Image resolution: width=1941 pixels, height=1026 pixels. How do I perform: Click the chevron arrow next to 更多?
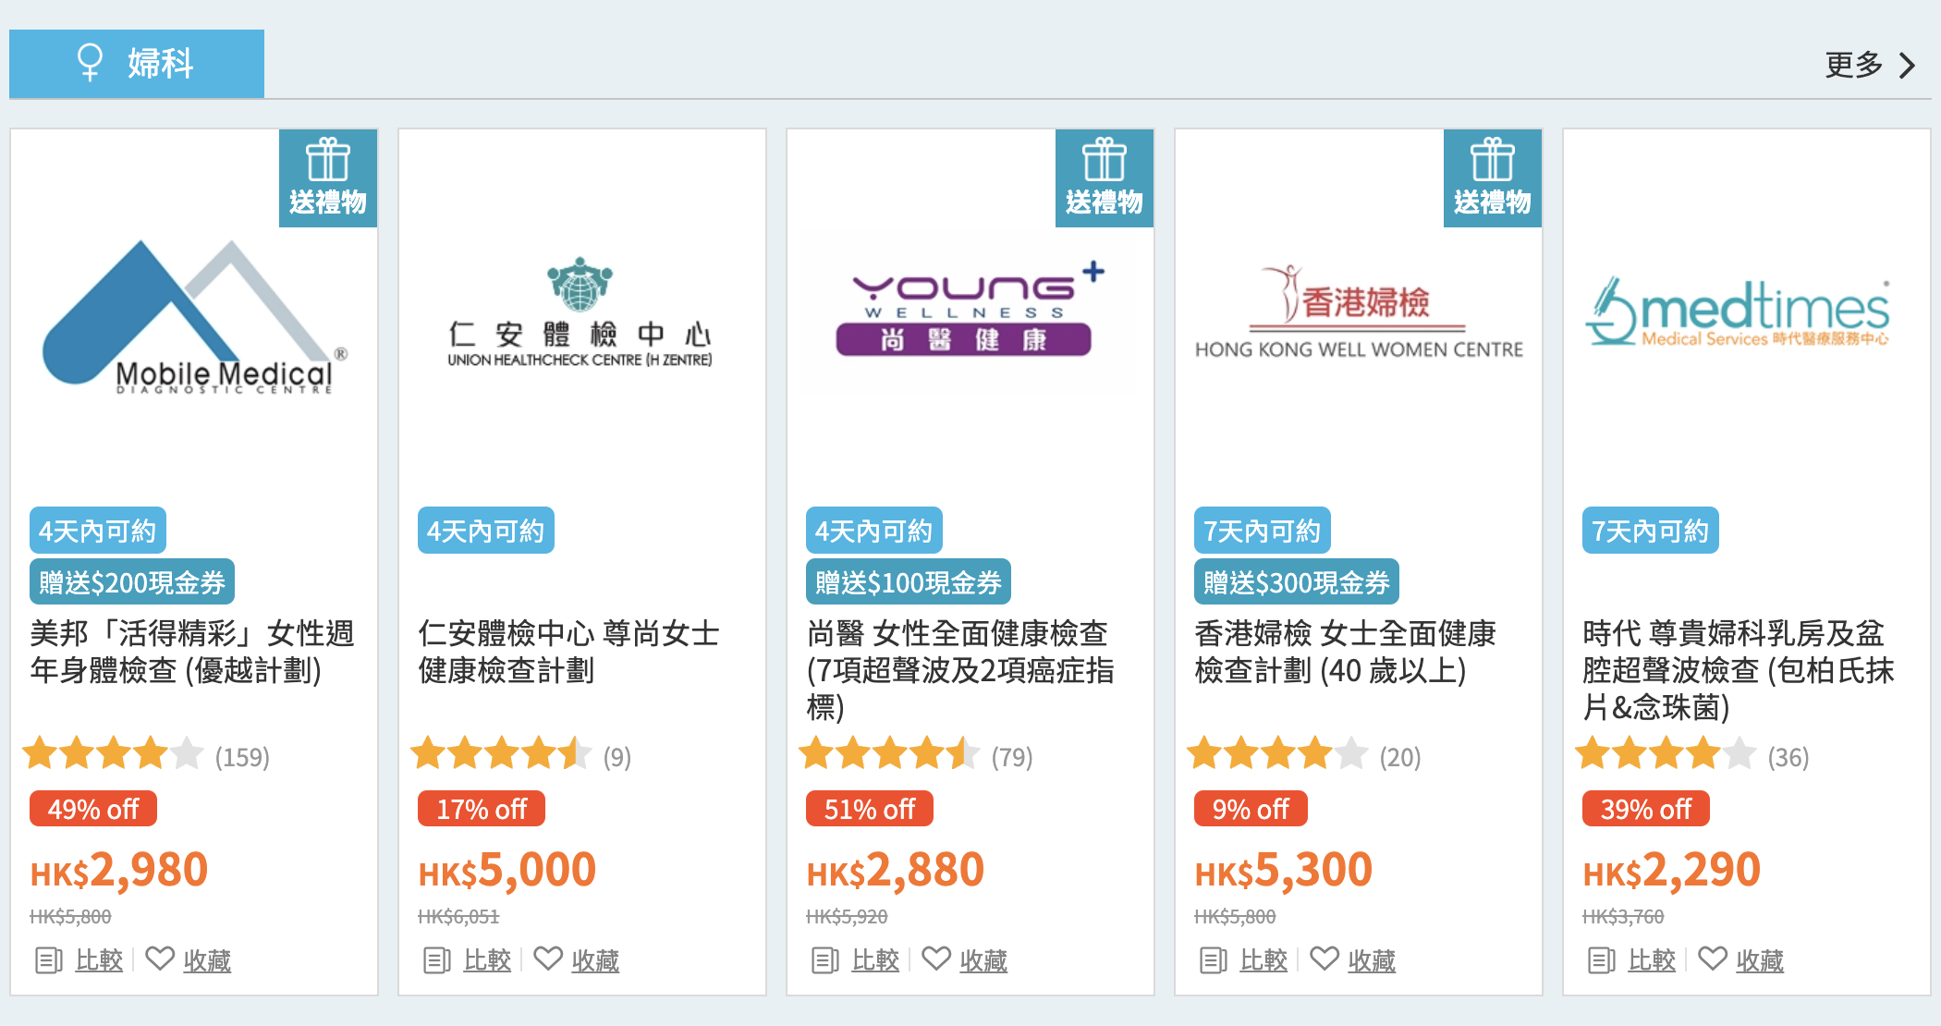[1907, 65]
